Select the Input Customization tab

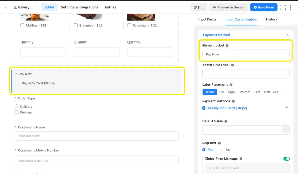coord(241,19)
